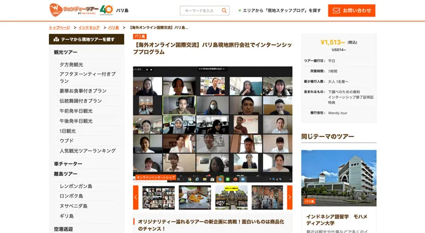Viewport: 425px width, 233px height.
Task: Click the main Zoom meeting gallery image
Action: (x=213, y=124)
